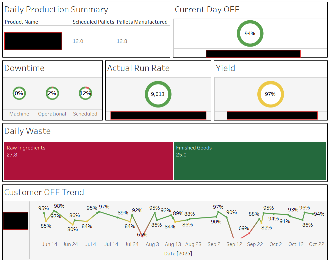
Task: Select the green Finished Goods waste block
Action: tap(250, 161)
